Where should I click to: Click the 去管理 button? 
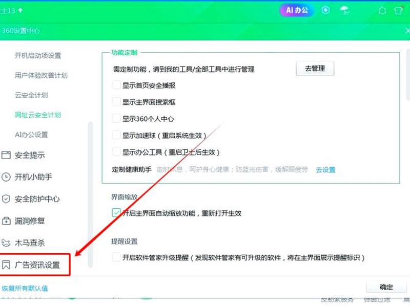(x=315, y=69)
